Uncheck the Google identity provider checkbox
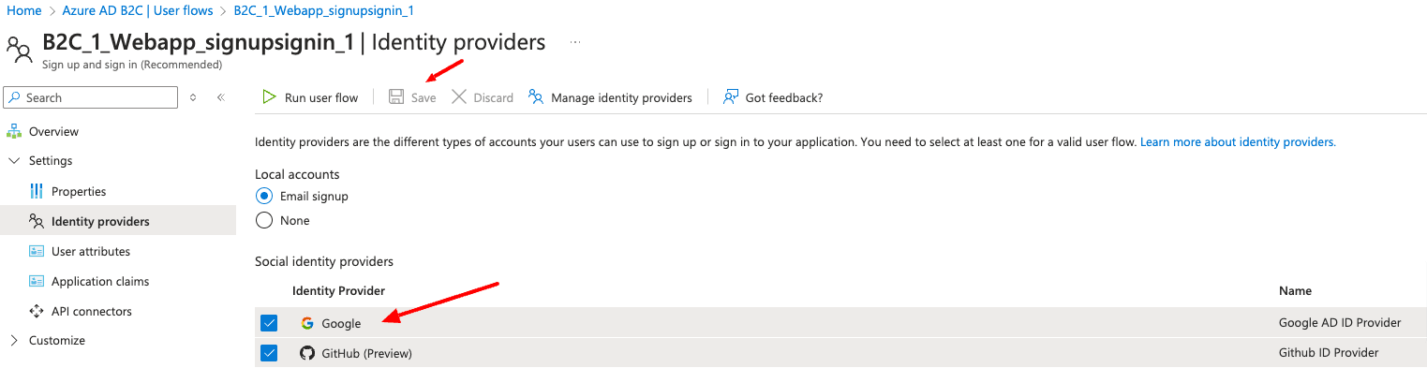Viewport: 1427px width, 368px height. point(269,323)
